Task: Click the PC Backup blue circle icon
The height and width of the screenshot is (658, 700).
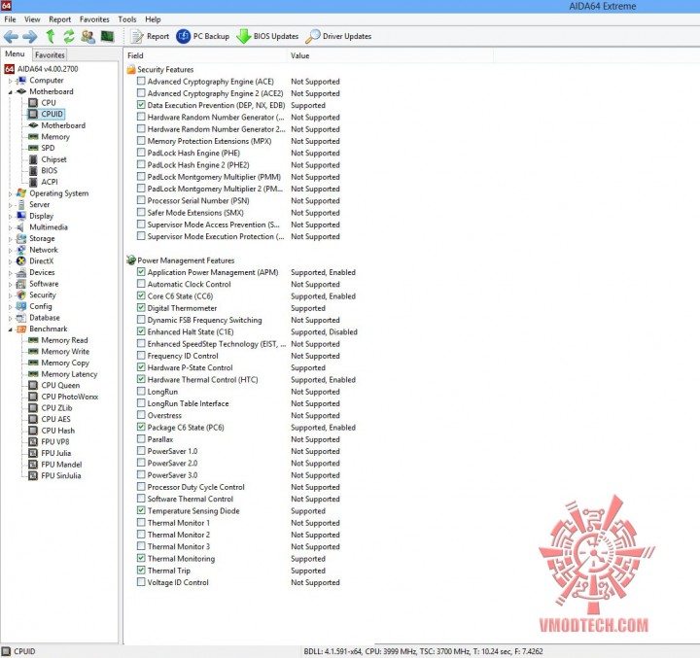Action: (x=183, y=36)
